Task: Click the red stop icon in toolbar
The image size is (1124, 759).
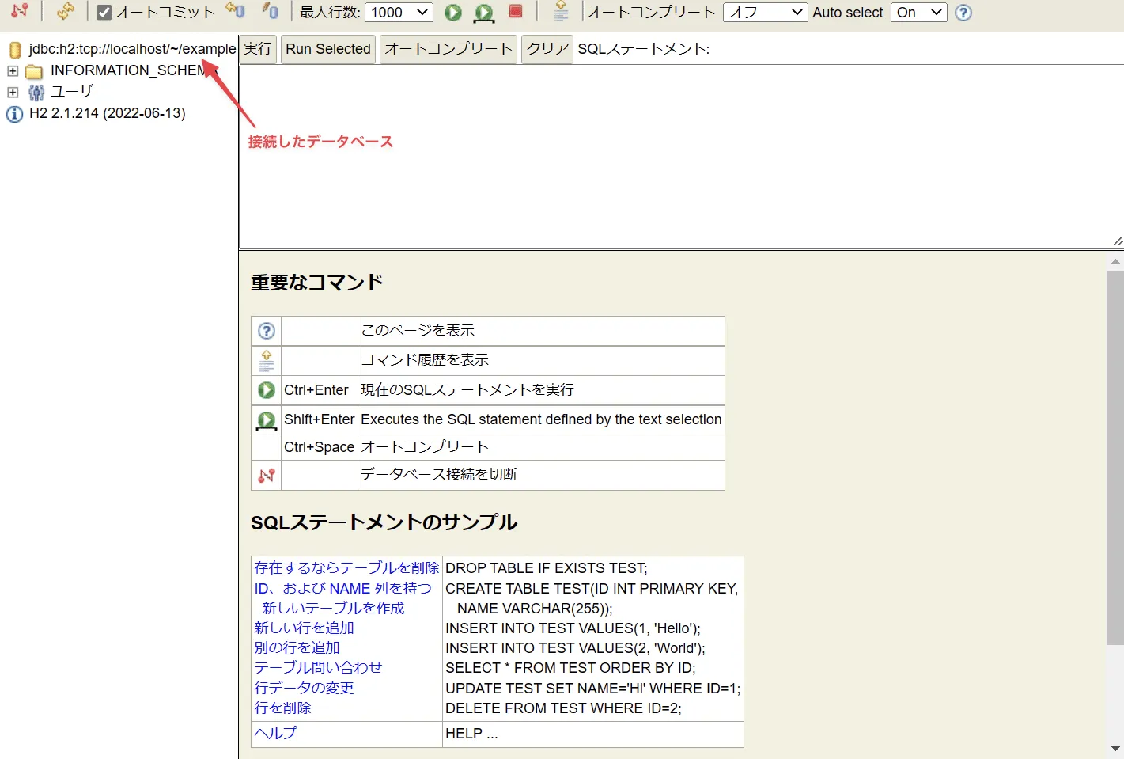Action: click(516, 11)
